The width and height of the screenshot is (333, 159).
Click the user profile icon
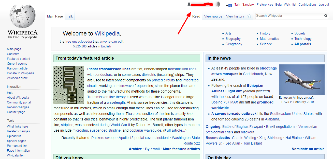189,4
